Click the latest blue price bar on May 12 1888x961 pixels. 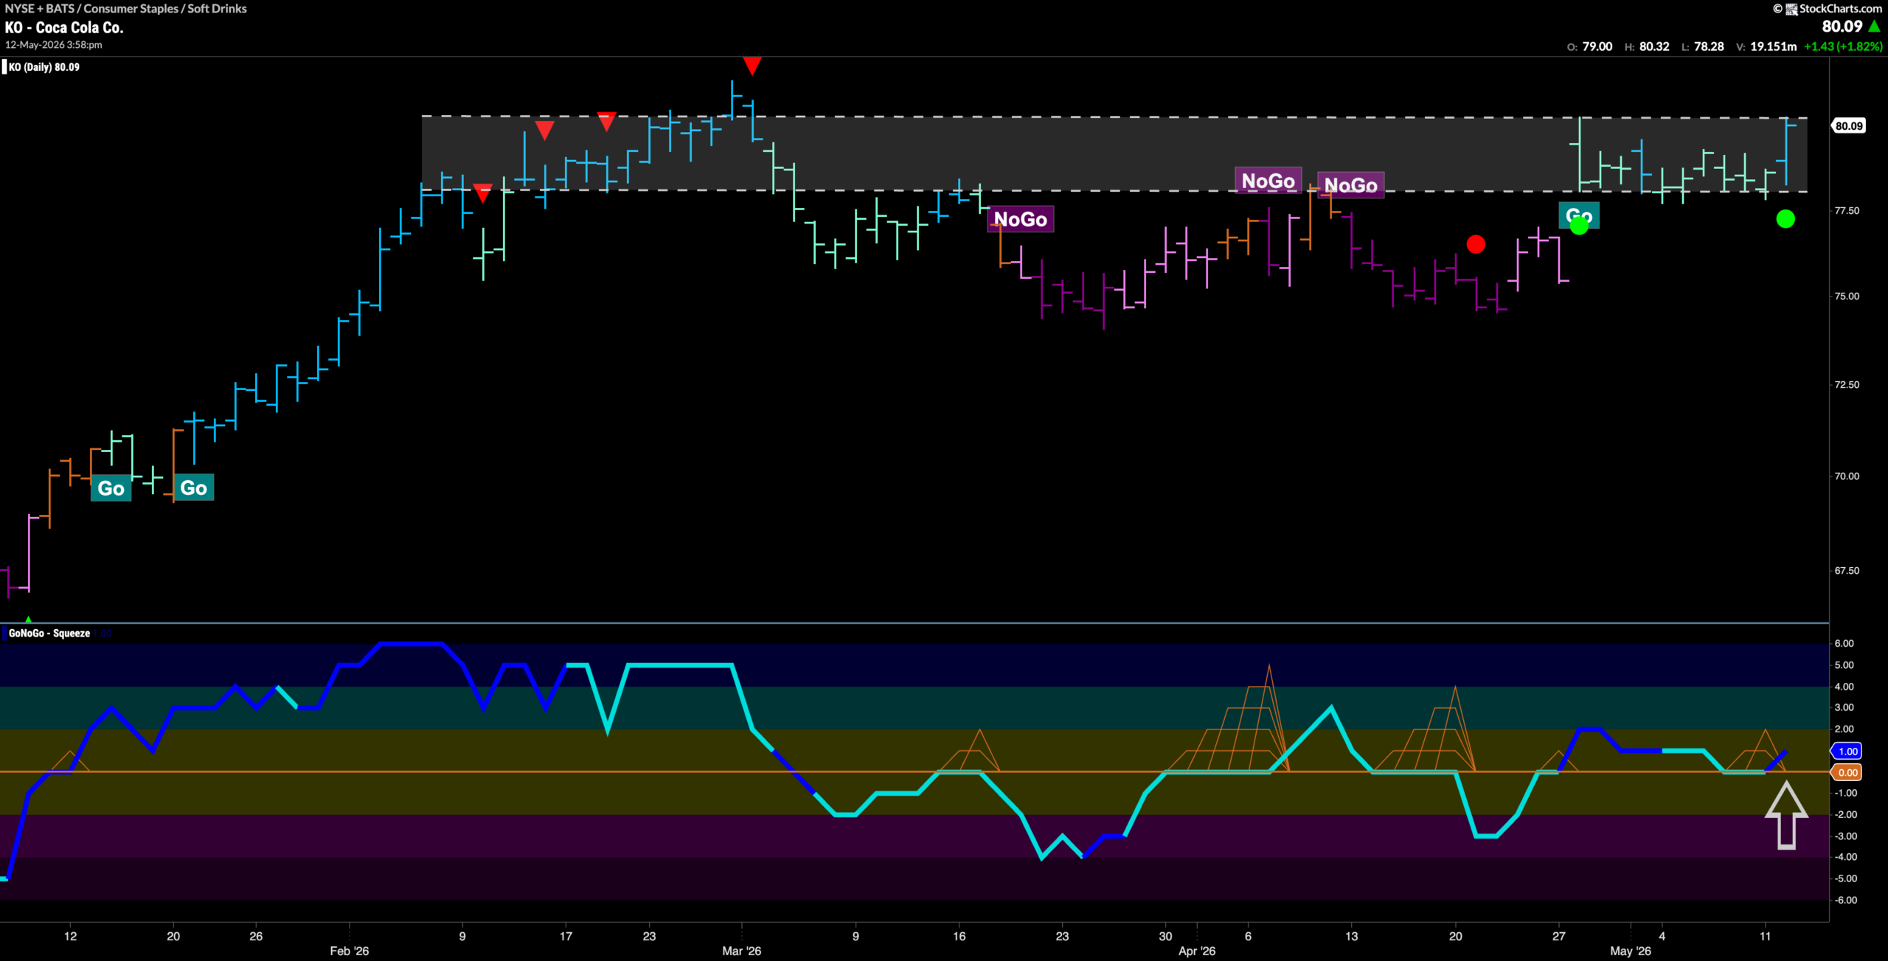[1786, 151]
